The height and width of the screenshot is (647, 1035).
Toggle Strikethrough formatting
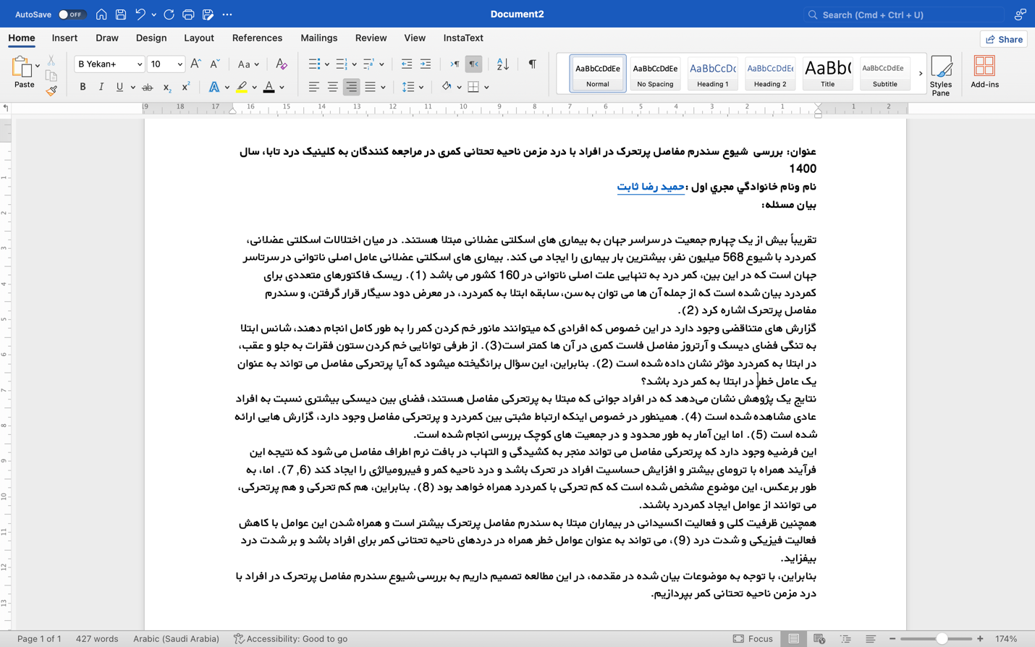tap(148, 88)
